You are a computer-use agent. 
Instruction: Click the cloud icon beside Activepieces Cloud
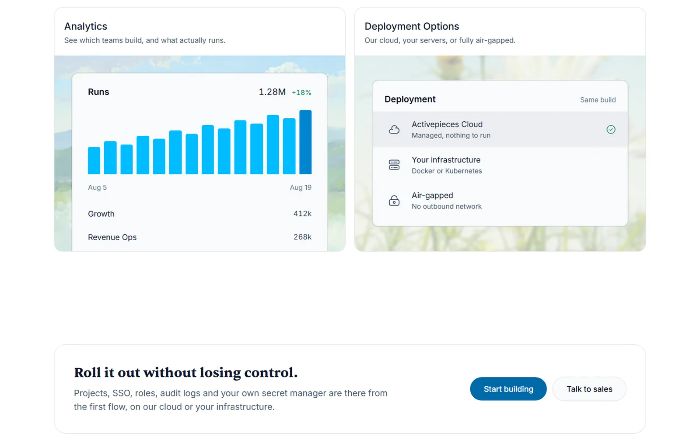click(x=394, y=130)
